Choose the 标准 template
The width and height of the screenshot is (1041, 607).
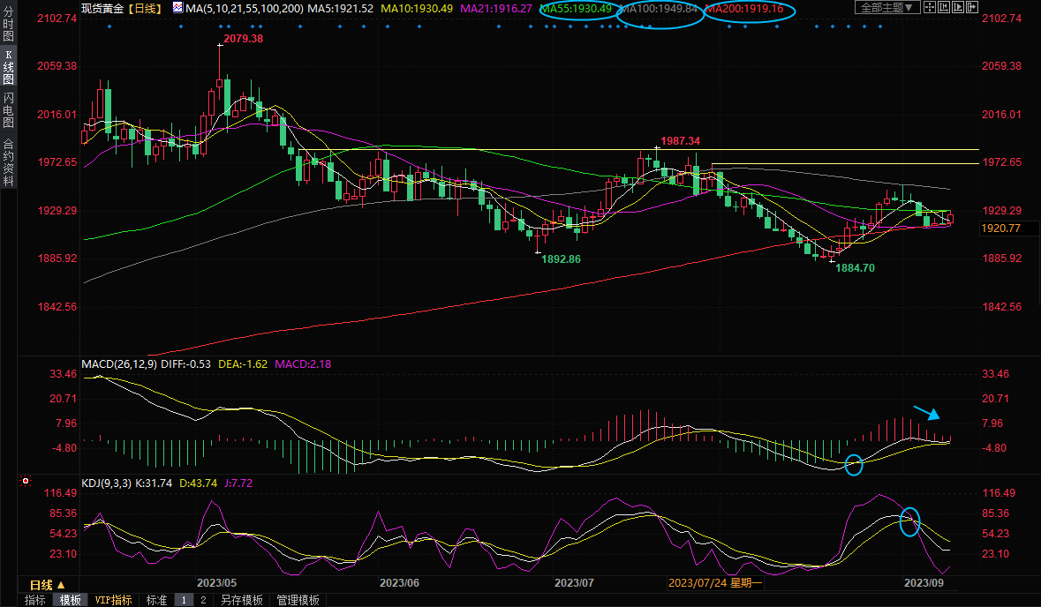pyautogui.click(x=156, y=600)
